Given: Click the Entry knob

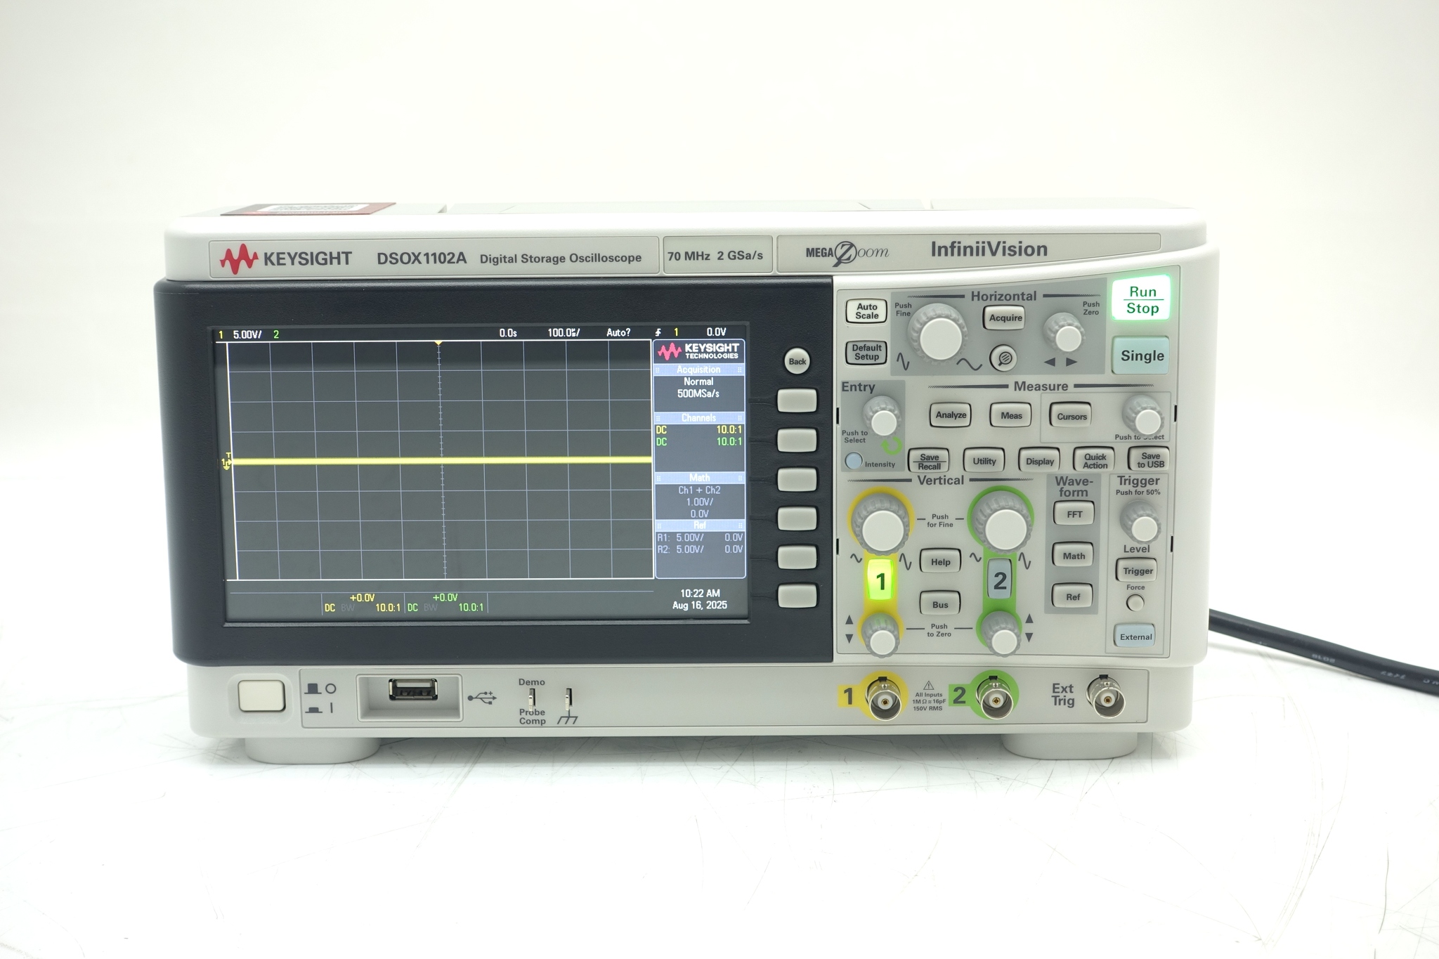Looking at the screenshot, I should 881,417.
